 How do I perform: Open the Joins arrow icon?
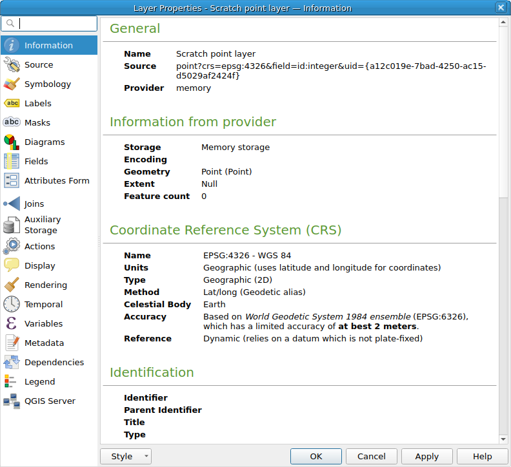[x=12, y=204]
